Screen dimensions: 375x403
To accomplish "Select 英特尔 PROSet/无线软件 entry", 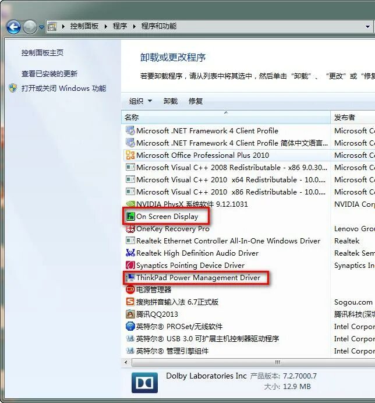I will (179, 327).
